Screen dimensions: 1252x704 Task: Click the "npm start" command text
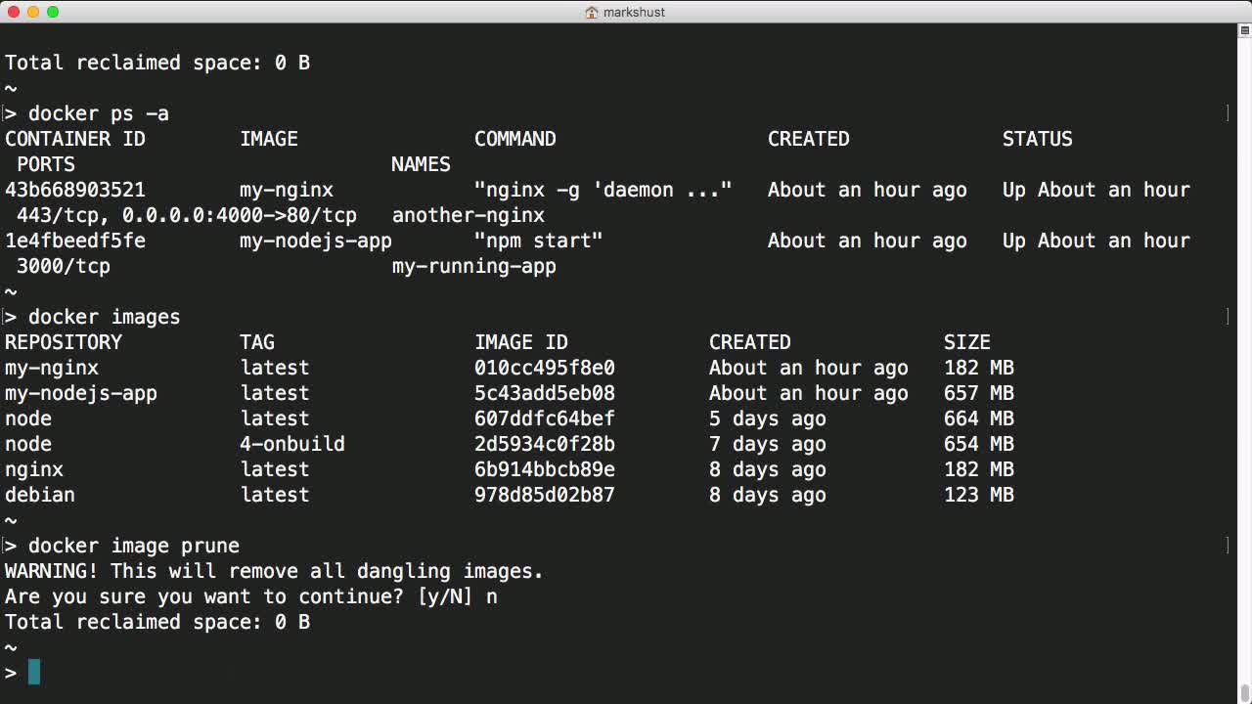[539, 241]
